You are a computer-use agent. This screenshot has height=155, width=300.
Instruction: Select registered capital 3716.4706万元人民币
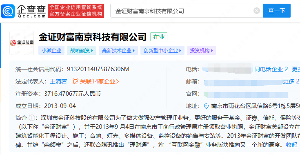(x=72, y=94)
